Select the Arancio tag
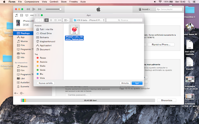The width and height of the screenshot is (199, 124). point(42,62)
